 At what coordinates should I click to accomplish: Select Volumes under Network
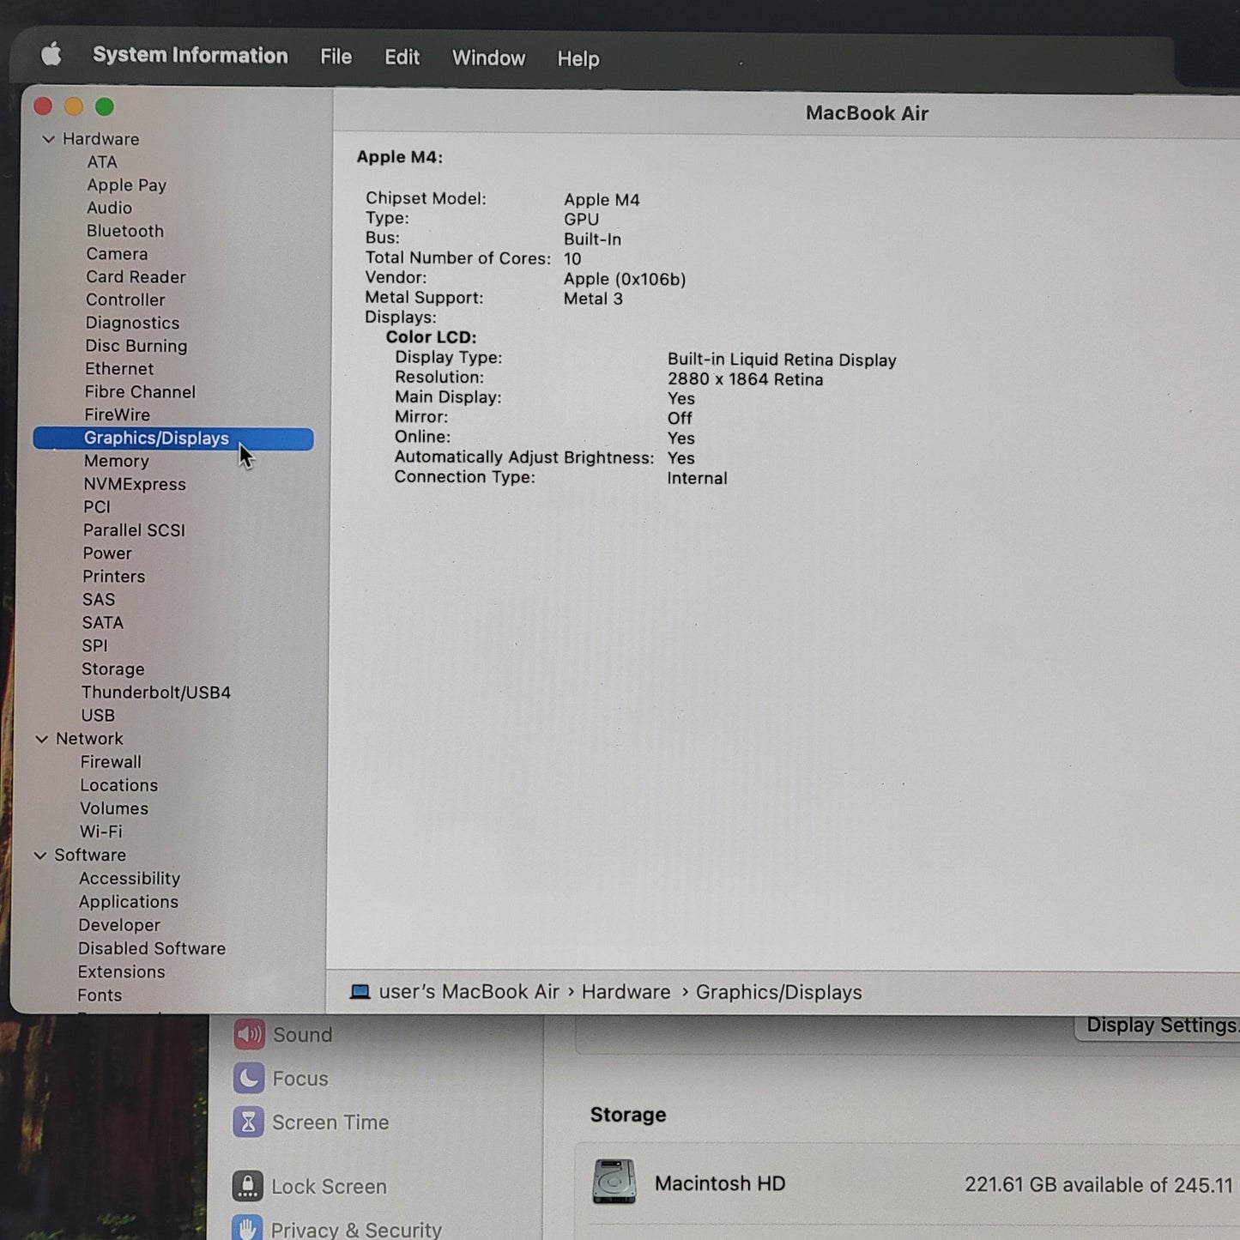pyautogui.click(x=114, y=809)
